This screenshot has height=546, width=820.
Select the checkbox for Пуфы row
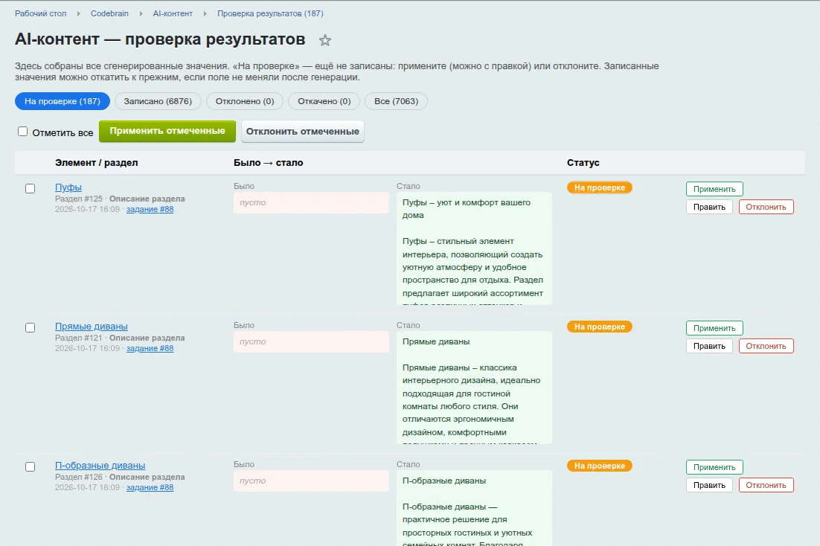click(x=31, y=188)
